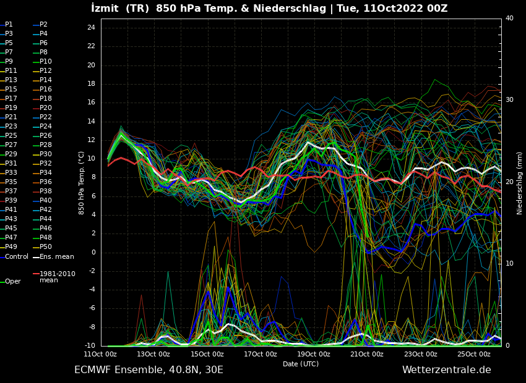Click the "25Oct 00z" x-axis label
This screenshot has width=526, height=383.
pos(473,354)
